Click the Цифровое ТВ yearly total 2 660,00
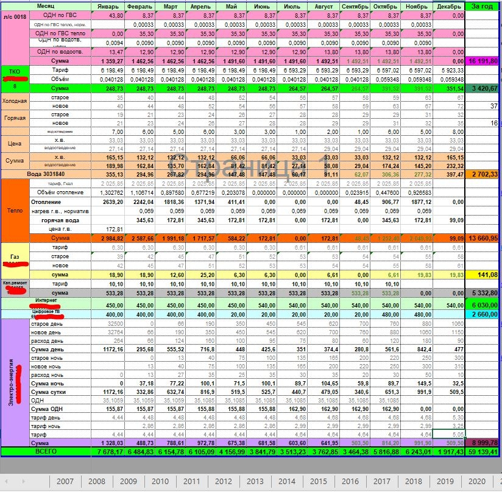This screenshot has height=492, width=502. tap(482, 314)
